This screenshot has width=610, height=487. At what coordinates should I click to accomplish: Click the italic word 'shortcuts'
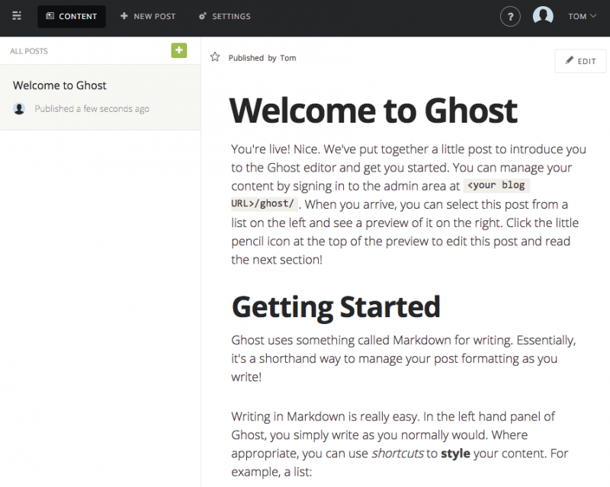point(397,453)
